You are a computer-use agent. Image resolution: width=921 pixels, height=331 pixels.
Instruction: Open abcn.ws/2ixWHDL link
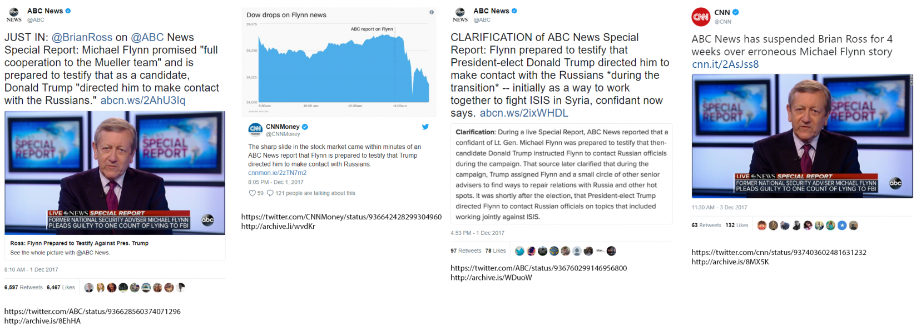click(524, 113)
